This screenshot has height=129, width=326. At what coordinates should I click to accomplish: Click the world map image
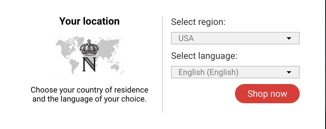click(x=90, y=56)
